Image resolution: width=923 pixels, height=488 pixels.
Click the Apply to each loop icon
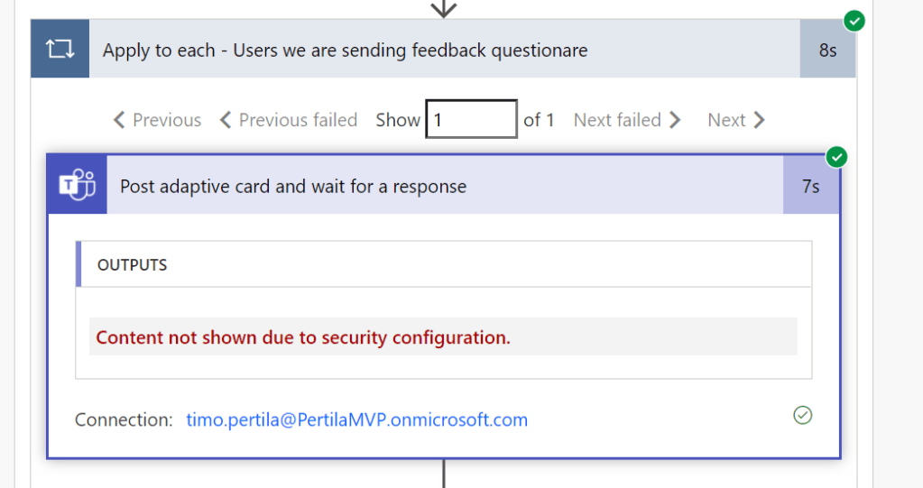coord(60,50)
